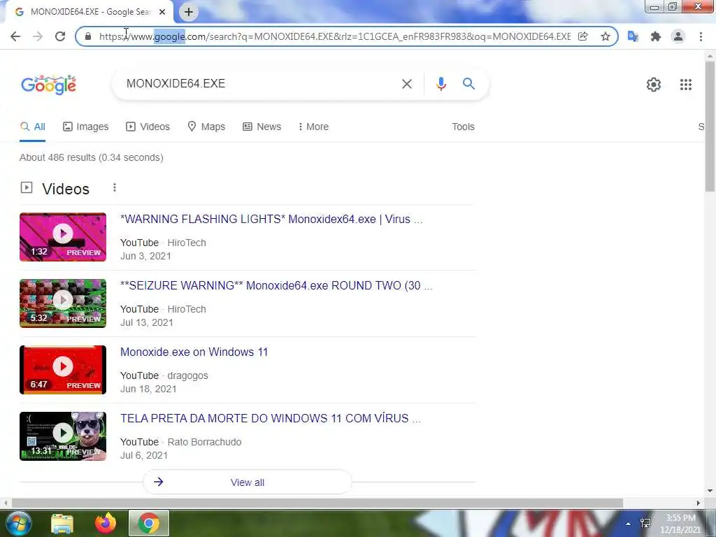This screenshot has height=537, width=716.
Task: Open a new browser tab
Action: [189, 12]
